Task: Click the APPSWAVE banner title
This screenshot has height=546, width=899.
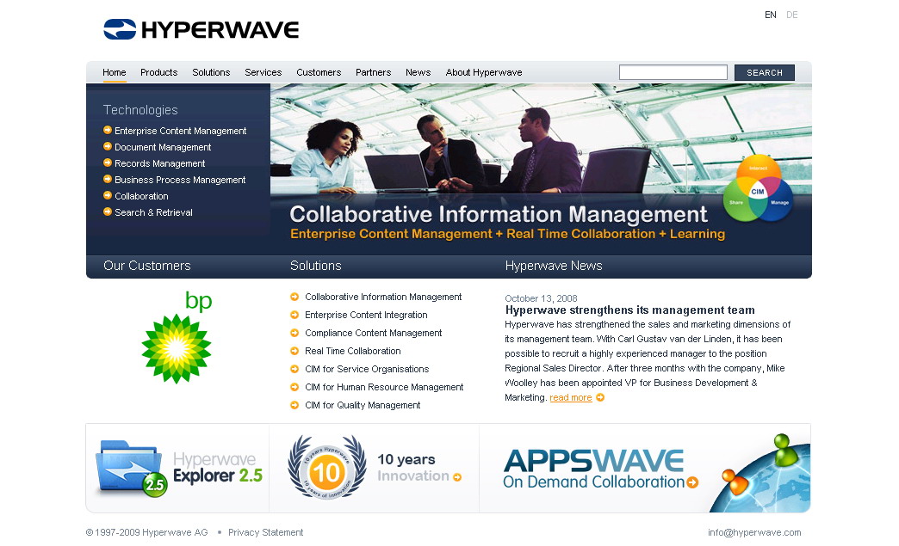Action: point(593,461)
